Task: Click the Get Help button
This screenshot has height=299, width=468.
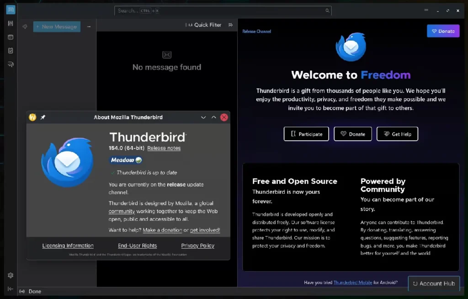Action: (397, 134)
